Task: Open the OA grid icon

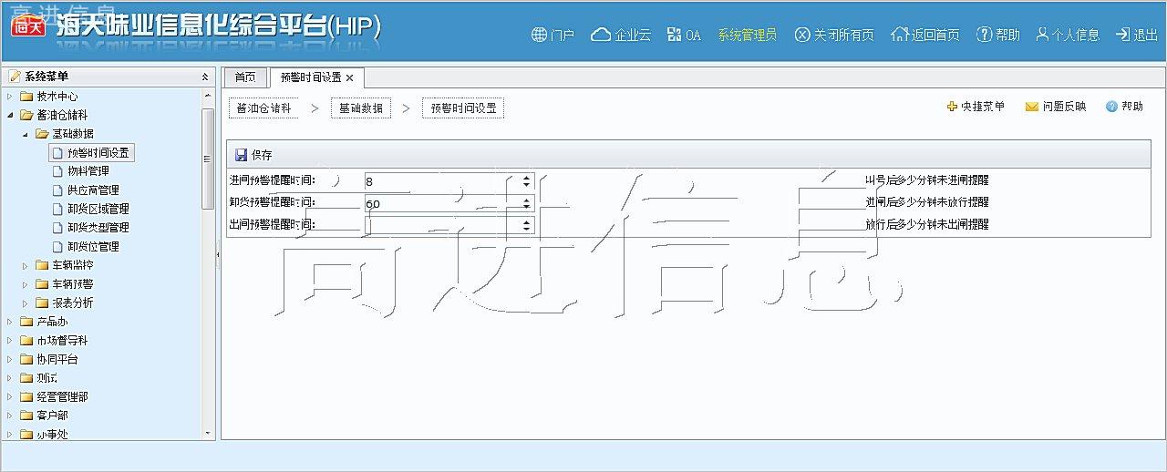Action: 675,35
